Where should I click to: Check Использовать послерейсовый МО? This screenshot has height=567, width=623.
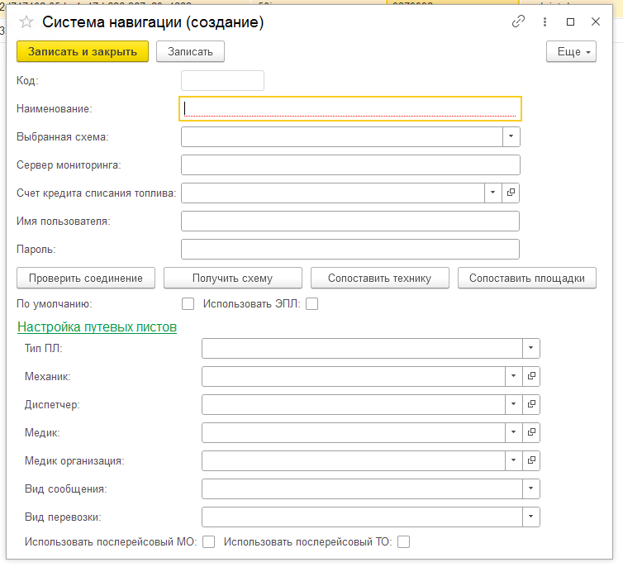[x=208, y=542]
